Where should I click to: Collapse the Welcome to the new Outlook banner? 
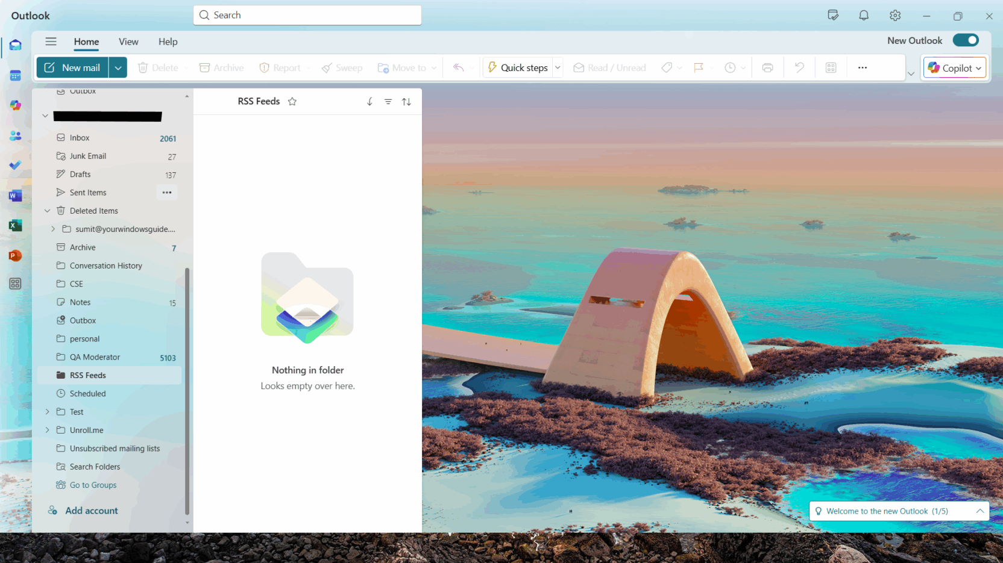pos(979,511)
